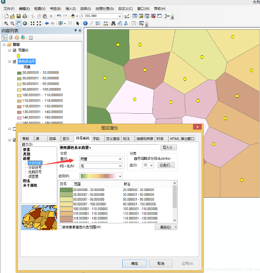The height and width of the screenshot is (273, 260).
Task: Open the 归一化(N) dropdown
Action: pyautogui.click(x=120, y=166)
